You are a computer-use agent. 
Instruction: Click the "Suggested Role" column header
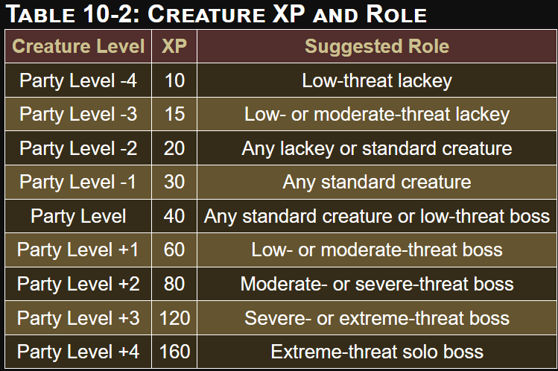coord(377,47)
